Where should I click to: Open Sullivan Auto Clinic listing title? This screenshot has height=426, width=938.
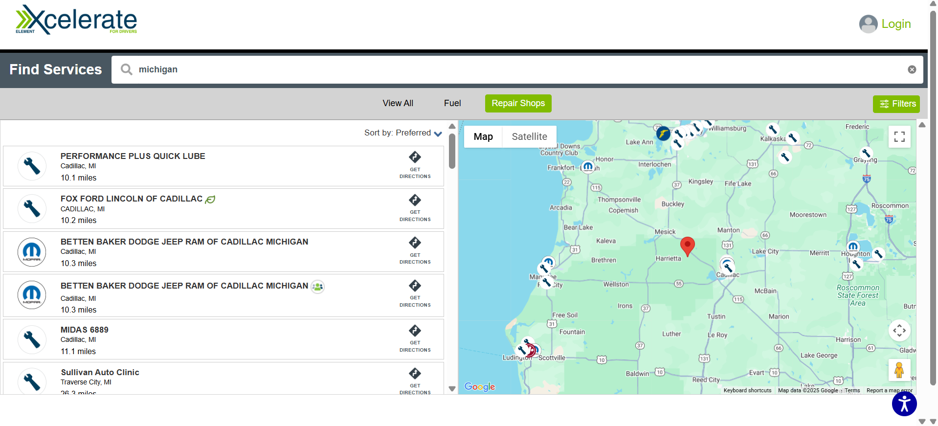100,372
